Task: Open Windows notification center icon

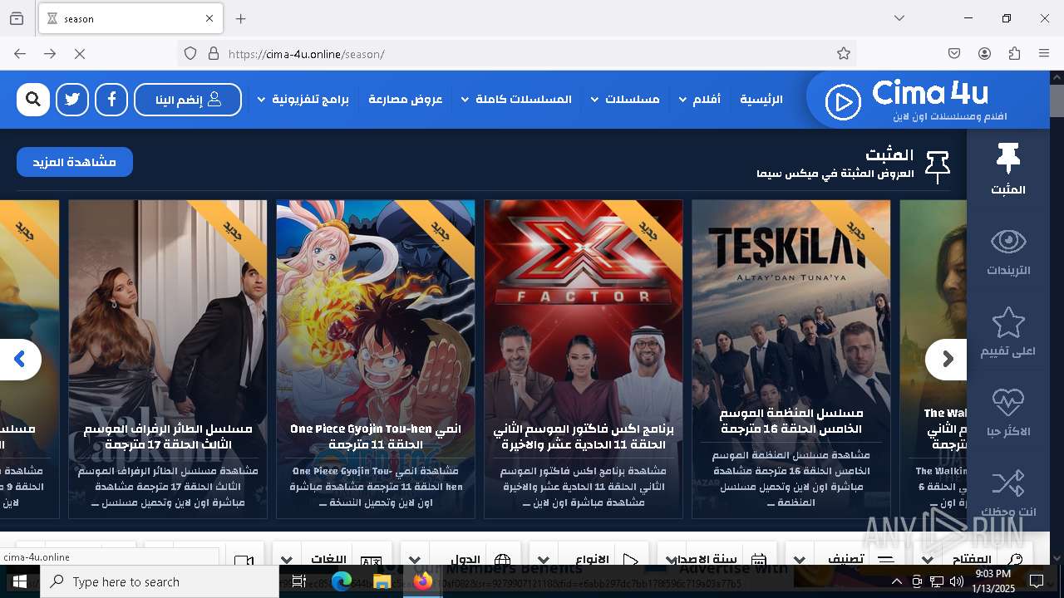Action: coord(1037,581)
